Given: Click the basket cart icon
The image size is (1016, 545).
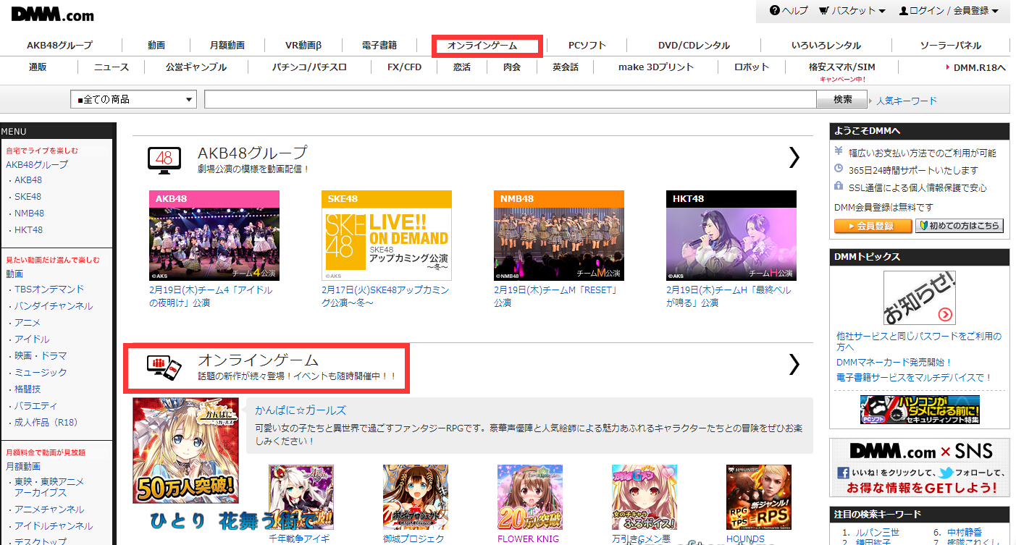Looking at the screenshot, I should click(x=823, y=11).
